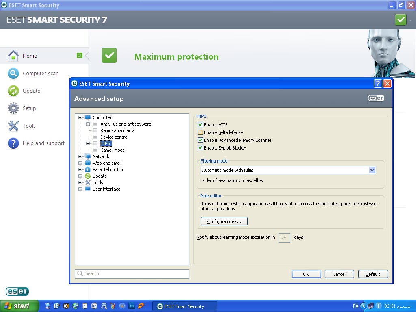Open Tools in the main window sidebar
The image size is (416, 312).
point(29,126)
